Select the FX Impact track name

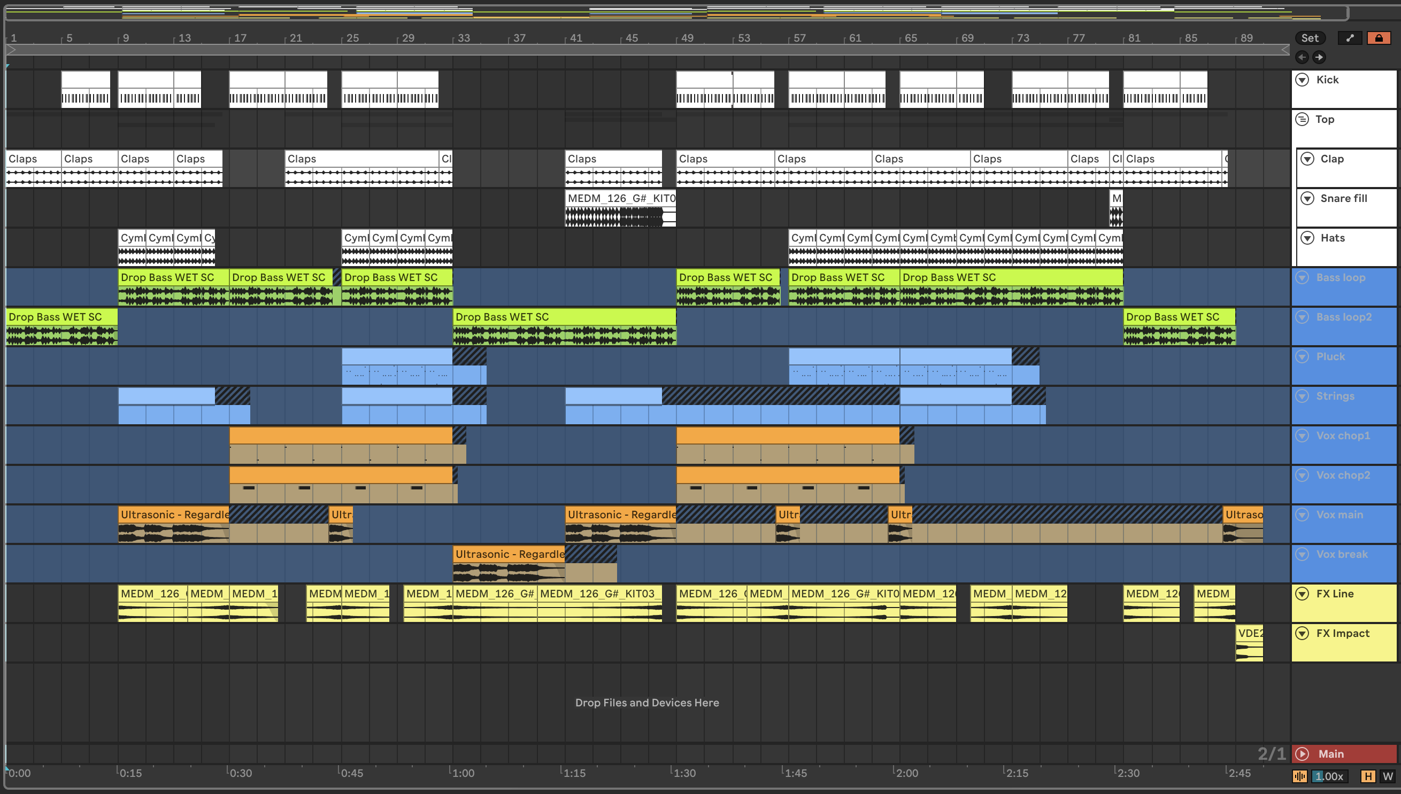pyautogui.click(x=1343, y=633)
